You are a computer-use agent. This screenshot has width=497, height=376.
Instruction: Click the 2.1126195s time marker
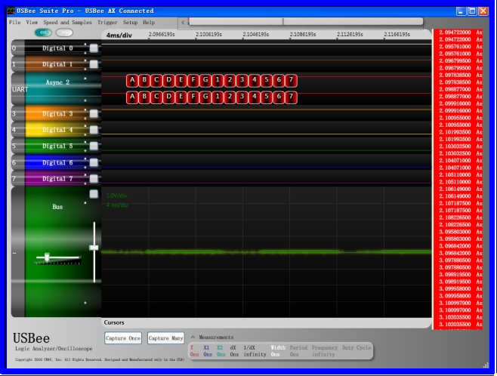tap(350, 34)
